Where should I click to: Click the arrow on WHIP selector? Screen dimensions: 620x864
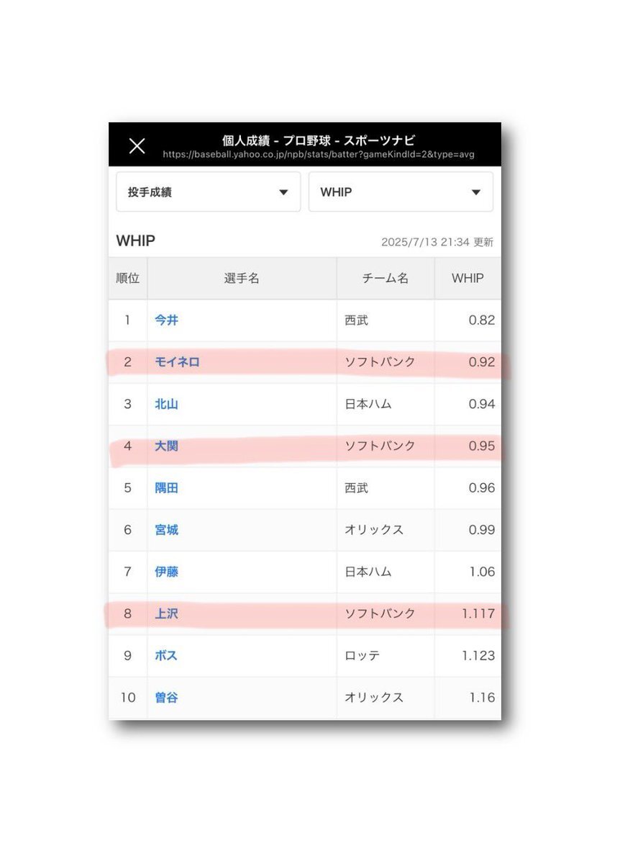pos(475,192)
